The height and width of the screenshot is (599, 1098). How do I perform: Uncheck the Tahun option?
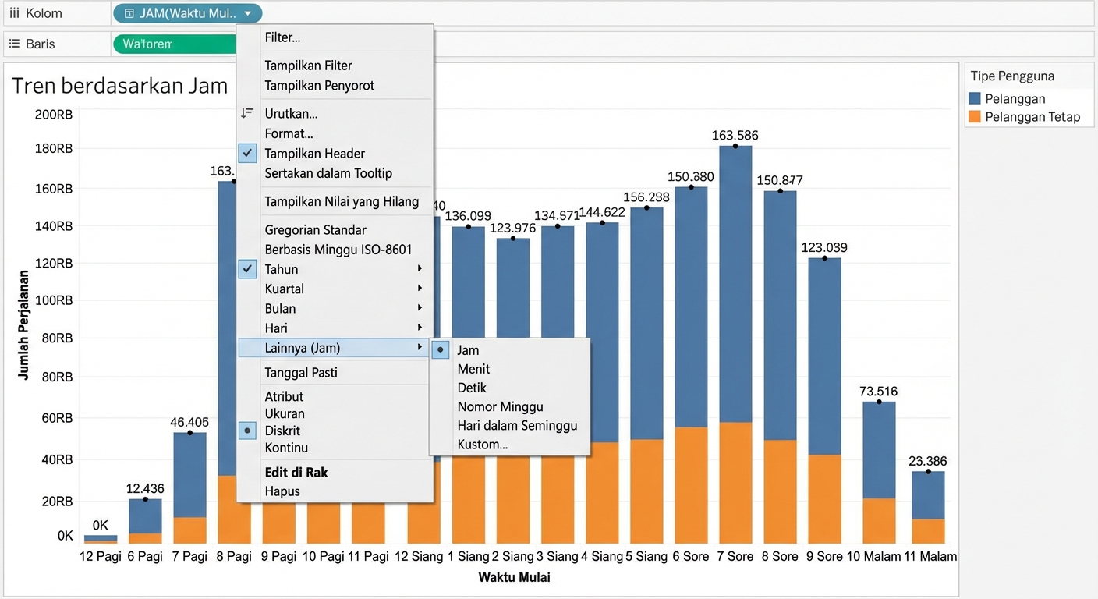pyautogui.click(x=247, y=269)
